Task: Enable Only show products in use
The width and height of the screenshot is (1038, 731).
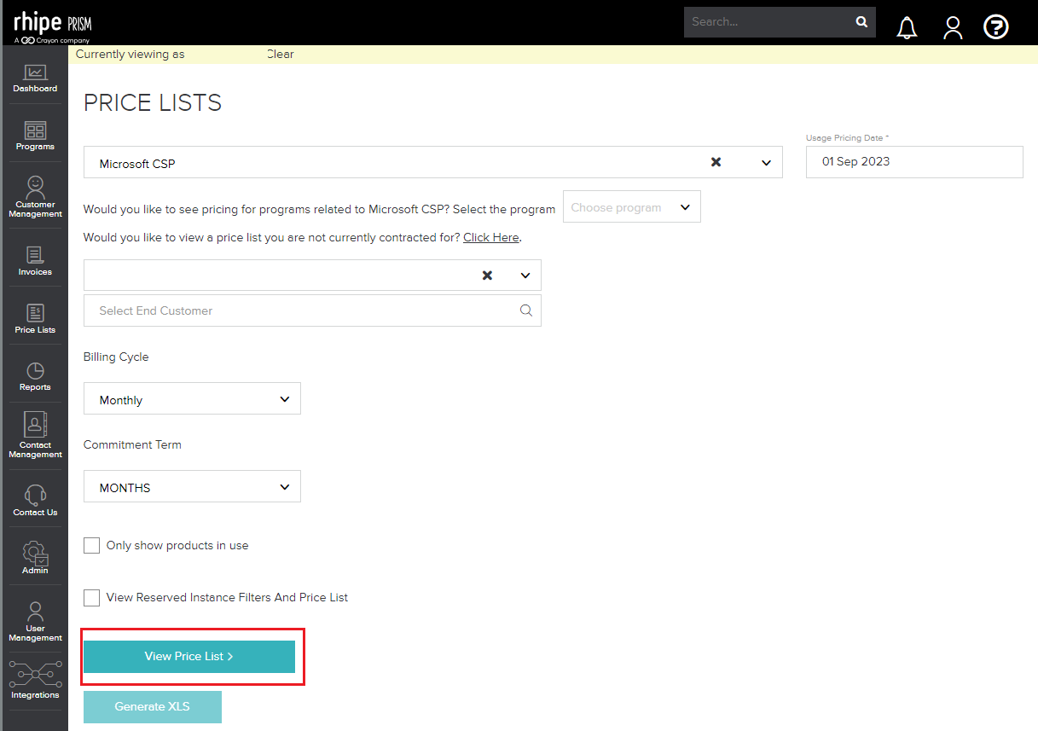Action: [x=91, y=545]
